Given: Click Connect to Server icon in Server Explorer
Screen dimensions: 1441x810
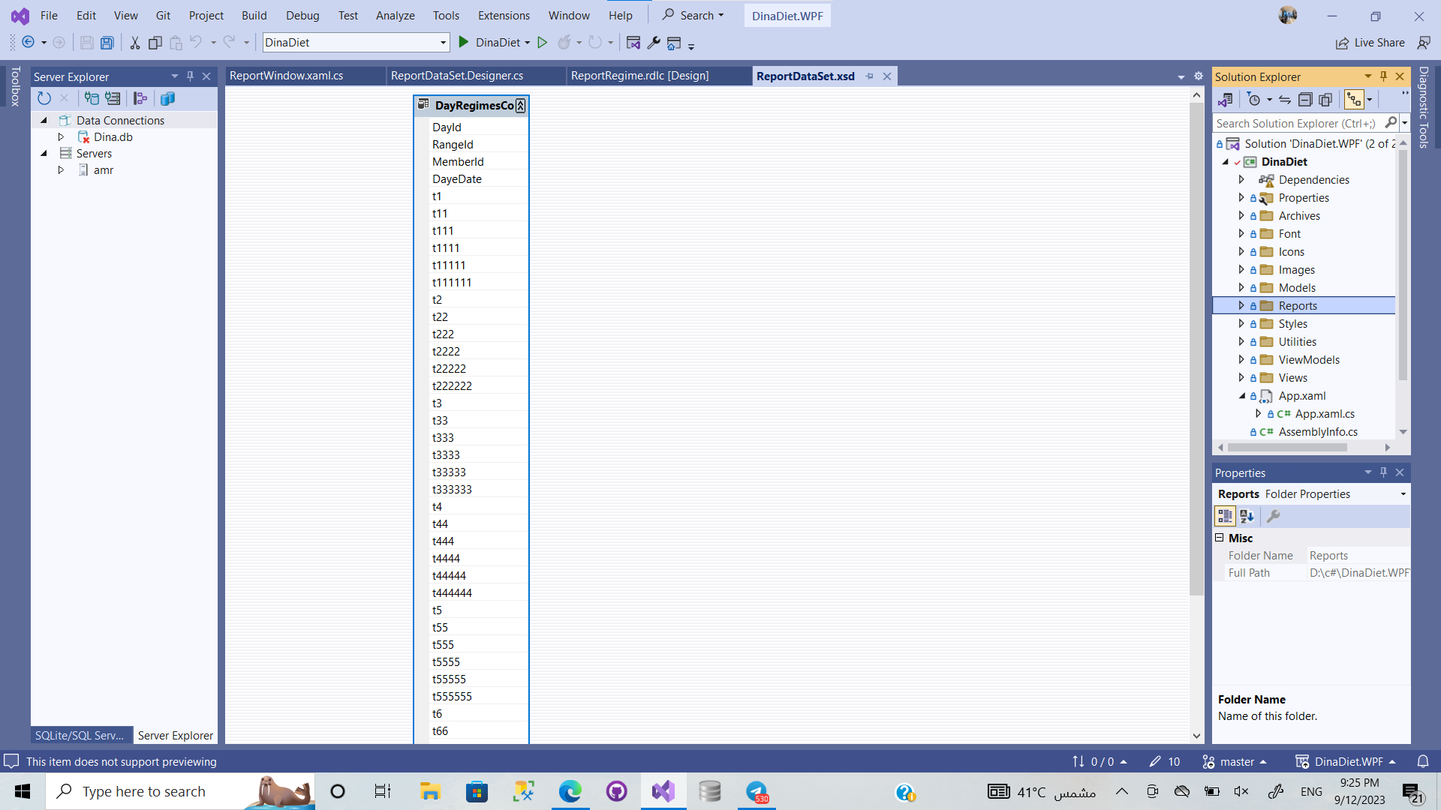Looking at the screenshot, I should click(113, 98).
